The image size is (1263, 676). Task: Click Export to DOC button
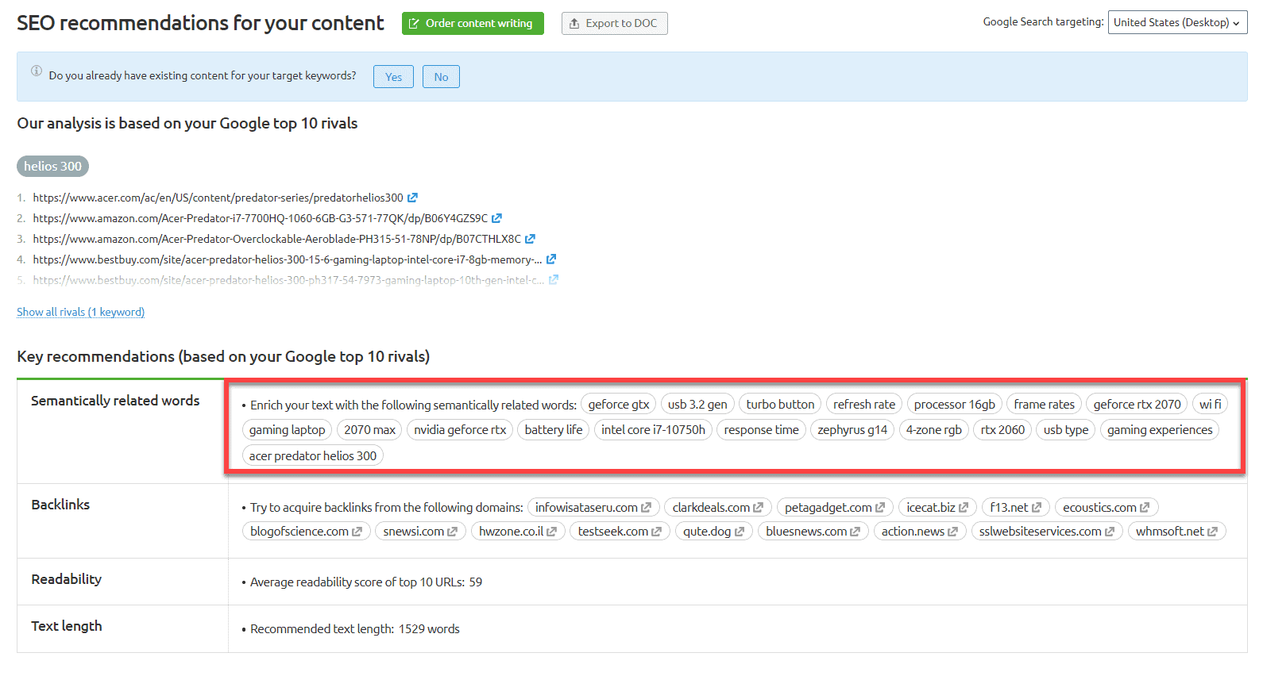point(614,24)
